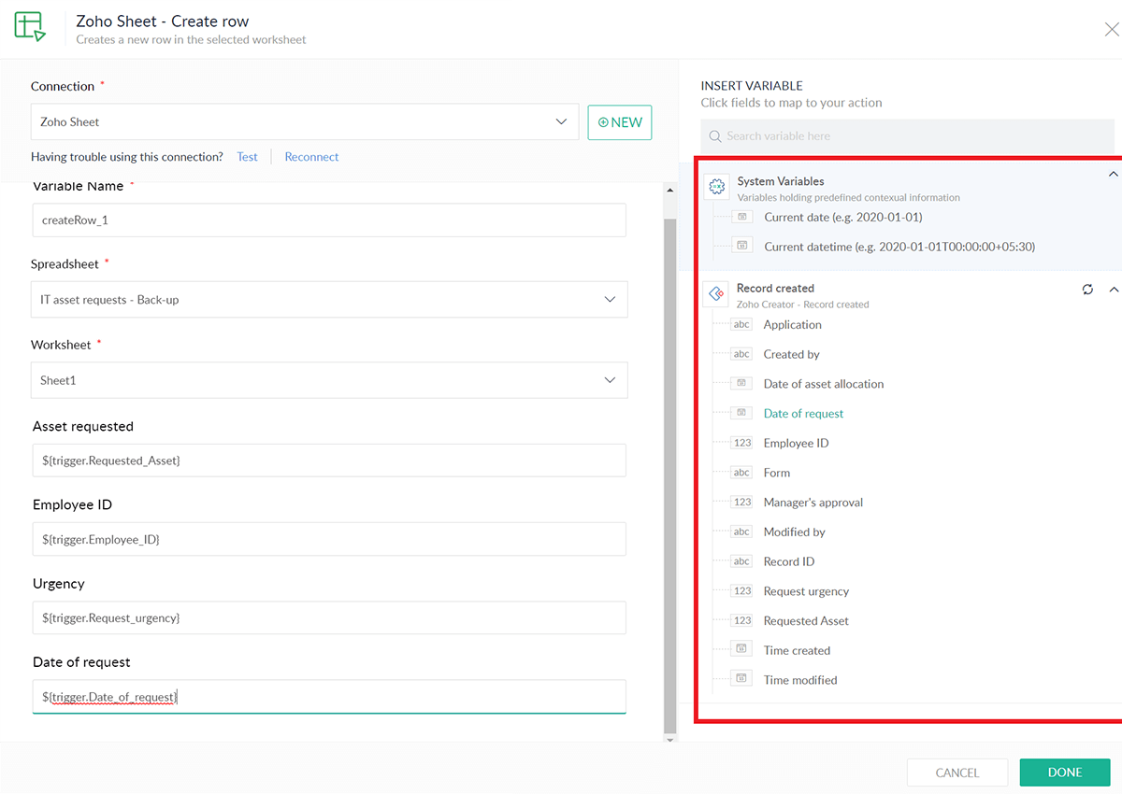Click the 123 icon beside Employee ID
Screen dimensions: 1122x794
[741, 443]
